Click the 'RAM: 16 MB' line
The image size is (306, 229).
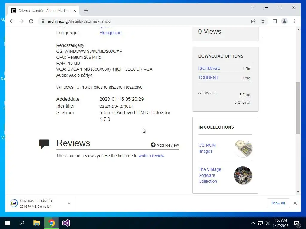[68, 63]
